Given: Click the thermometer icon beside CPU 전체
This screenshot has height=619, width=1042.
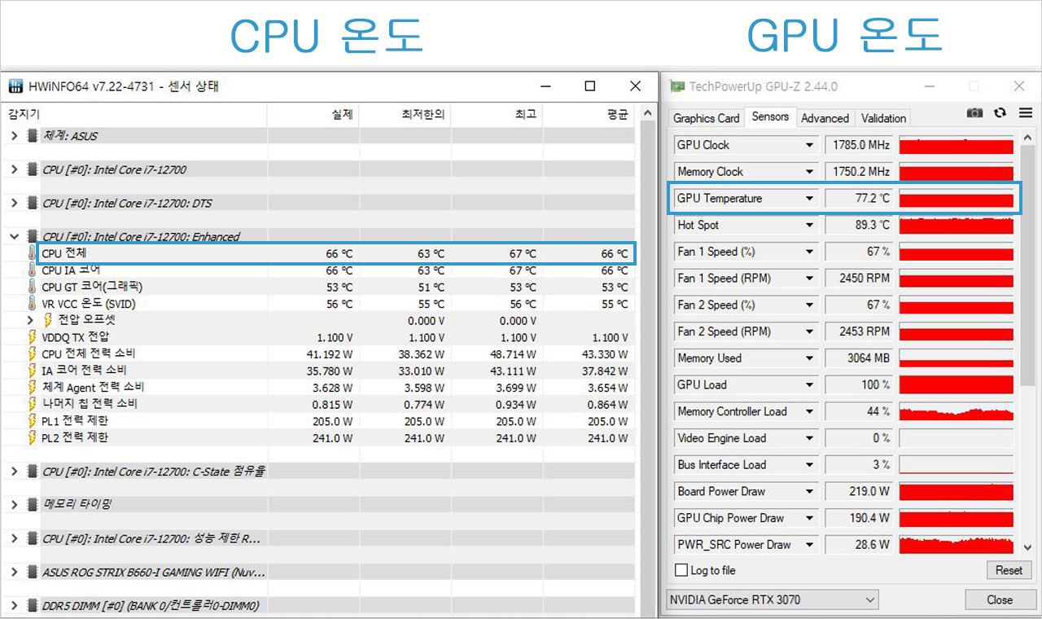Looking at the screenshot, I should [x=34, y=253].
